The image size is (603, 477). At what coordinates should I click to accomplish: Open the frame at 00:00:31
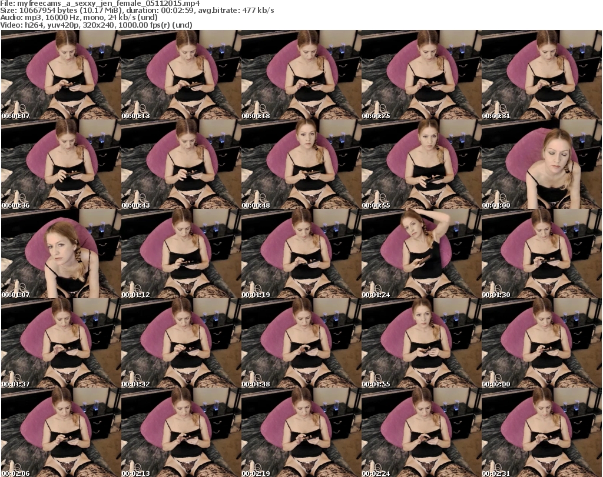coord(541,75)
